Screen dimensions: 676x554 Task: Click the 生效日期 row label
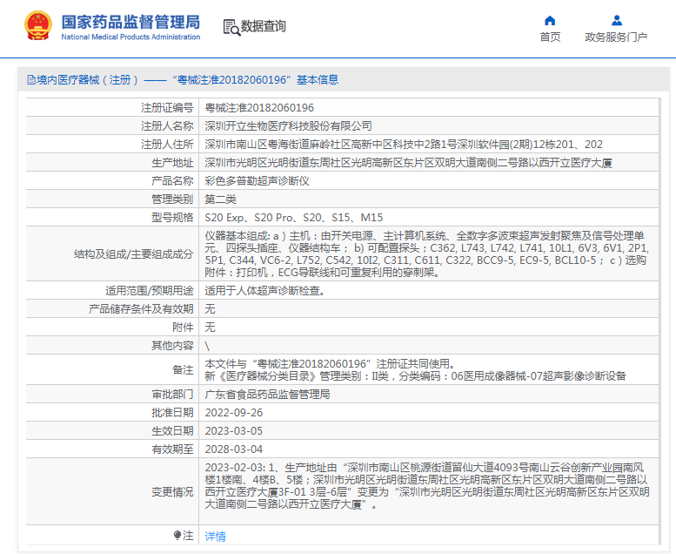pos(172,431)
